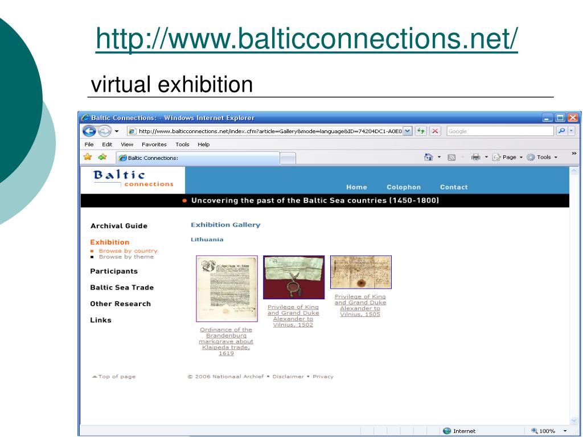Expand the address bar history dropdown
This screenshot has height=437, width=583.
pyautogui.click(x=408, y=131)
